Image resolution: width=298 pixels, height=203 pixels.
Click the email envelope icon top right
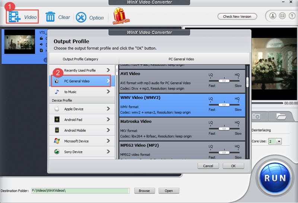pyautogui.click(x=282, y=16)
